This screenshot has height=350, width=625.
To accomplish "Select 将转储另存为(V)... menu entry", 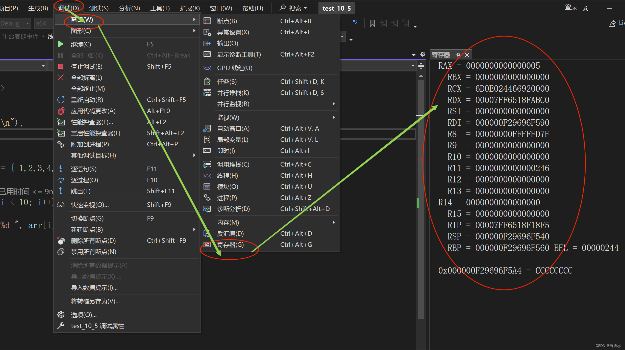I will 127,301.
